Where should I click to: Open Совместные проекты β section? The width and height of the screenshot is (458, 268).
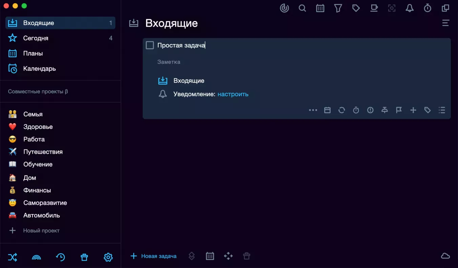tap(38, 91)
